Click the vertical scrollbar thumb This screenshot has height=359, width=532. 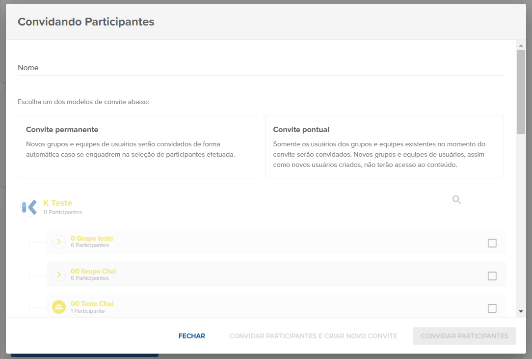click(521, 91)
